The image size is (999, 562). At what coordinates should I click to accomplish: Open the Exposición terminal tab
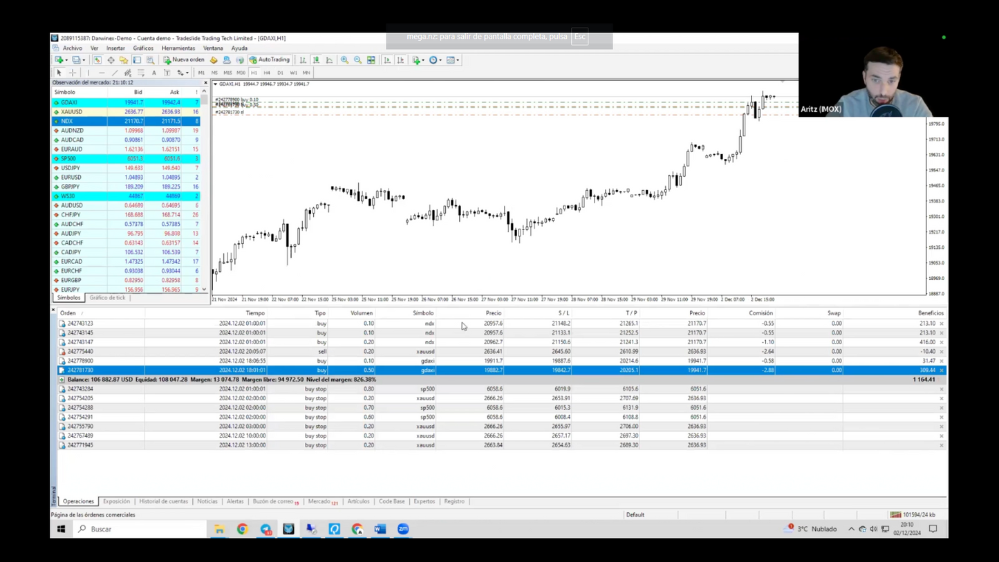pos(116,501)
